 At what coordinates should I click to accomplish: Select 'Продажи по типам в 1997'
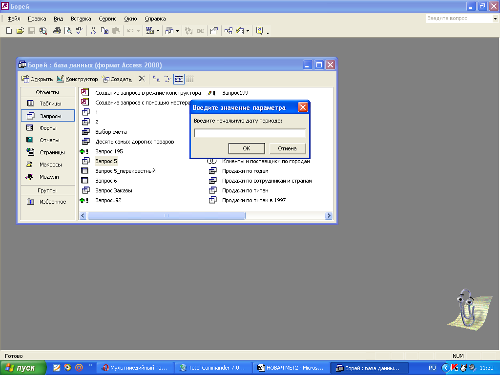click(x=254, y=200)
